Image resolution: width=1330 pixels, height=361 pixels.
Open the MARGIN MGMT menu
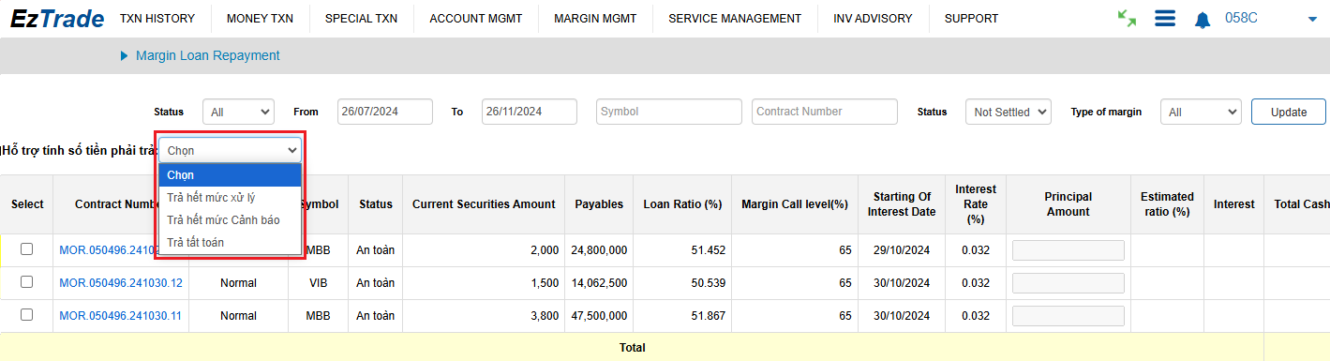[x=594, y=19]
